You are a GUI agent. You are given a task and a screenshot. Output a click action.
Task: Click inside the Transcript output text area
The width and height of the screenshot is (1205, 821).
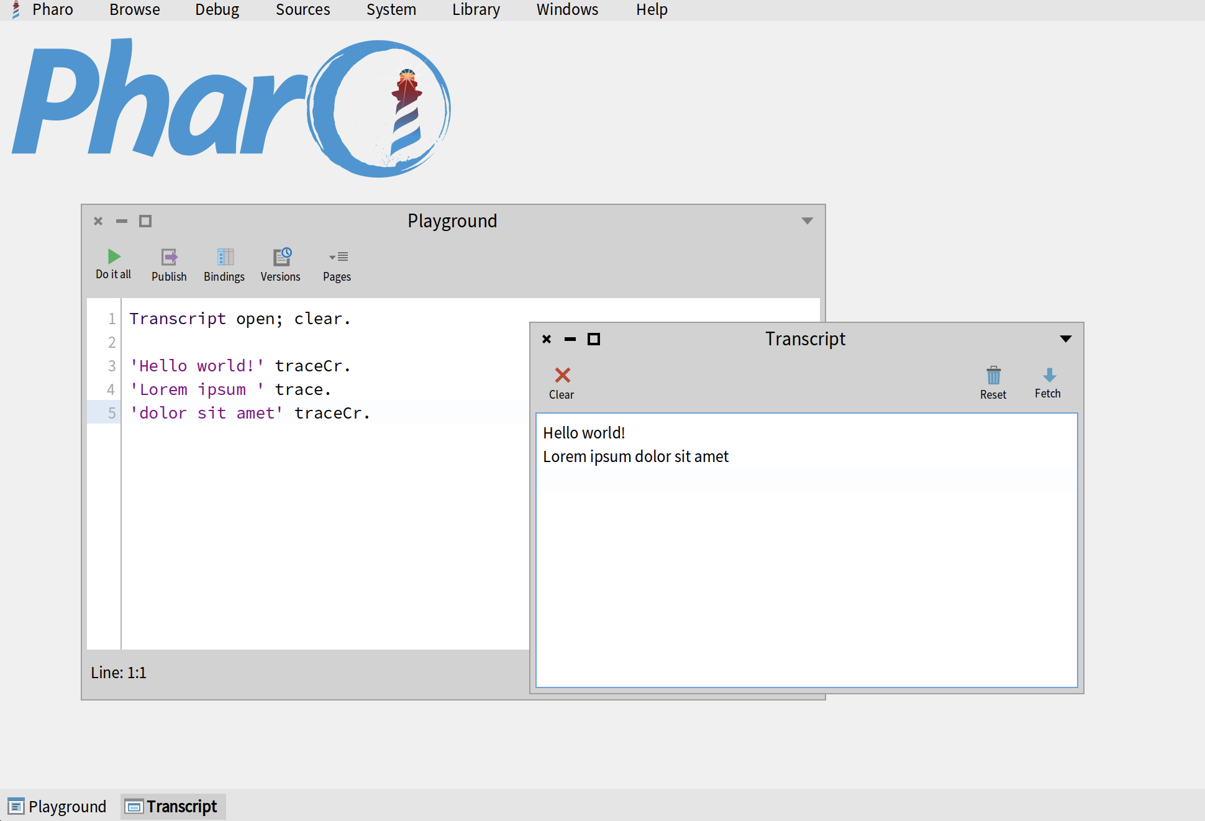coord(806,559)
